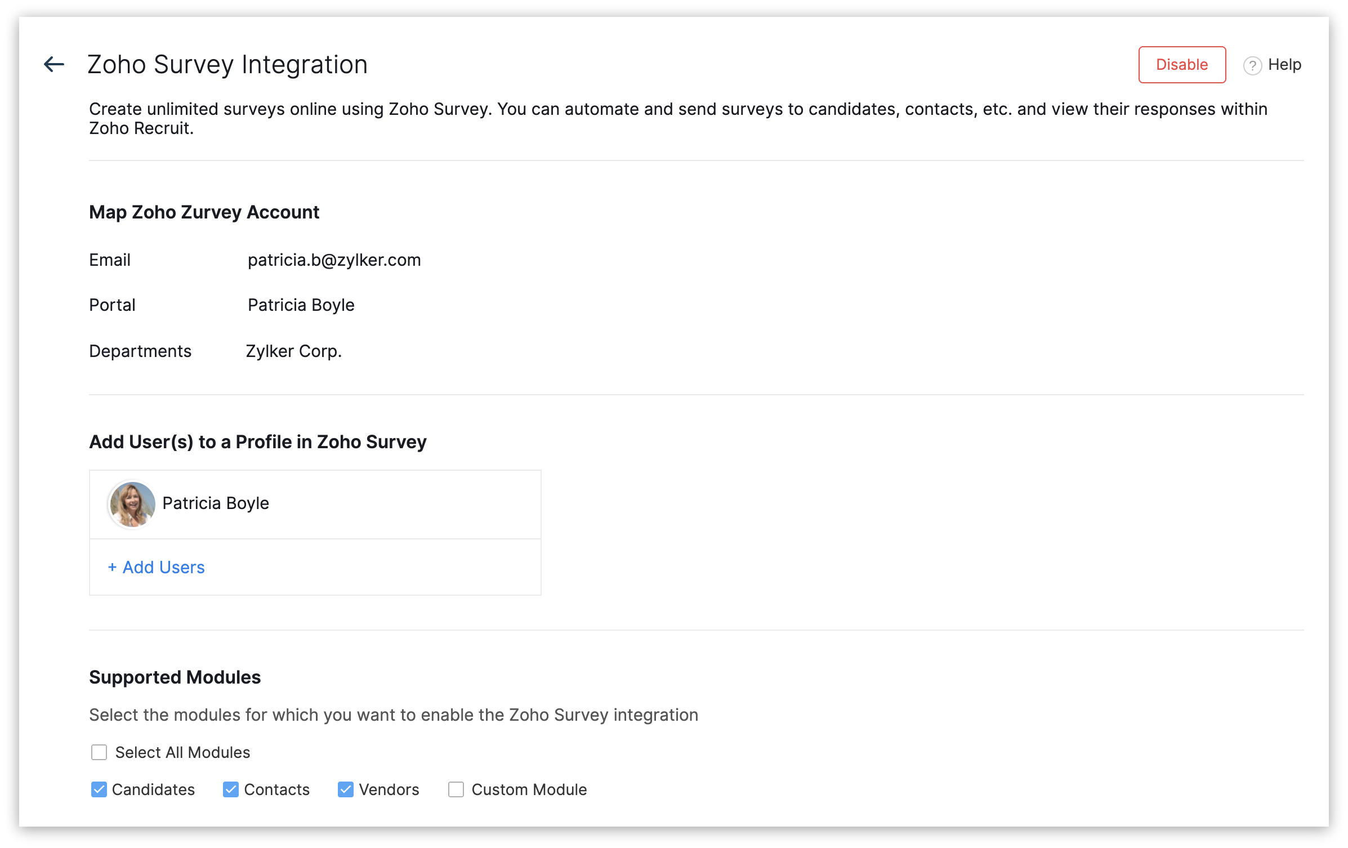The height and width of the screenshot is (848, 1348).
Task: Check the Custom Module checkbox
Action: click(456, 789)
